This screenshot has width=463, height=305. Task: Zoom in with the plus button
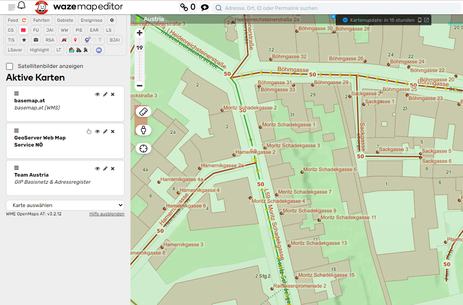pyautogui.click(x=140, y=33)
